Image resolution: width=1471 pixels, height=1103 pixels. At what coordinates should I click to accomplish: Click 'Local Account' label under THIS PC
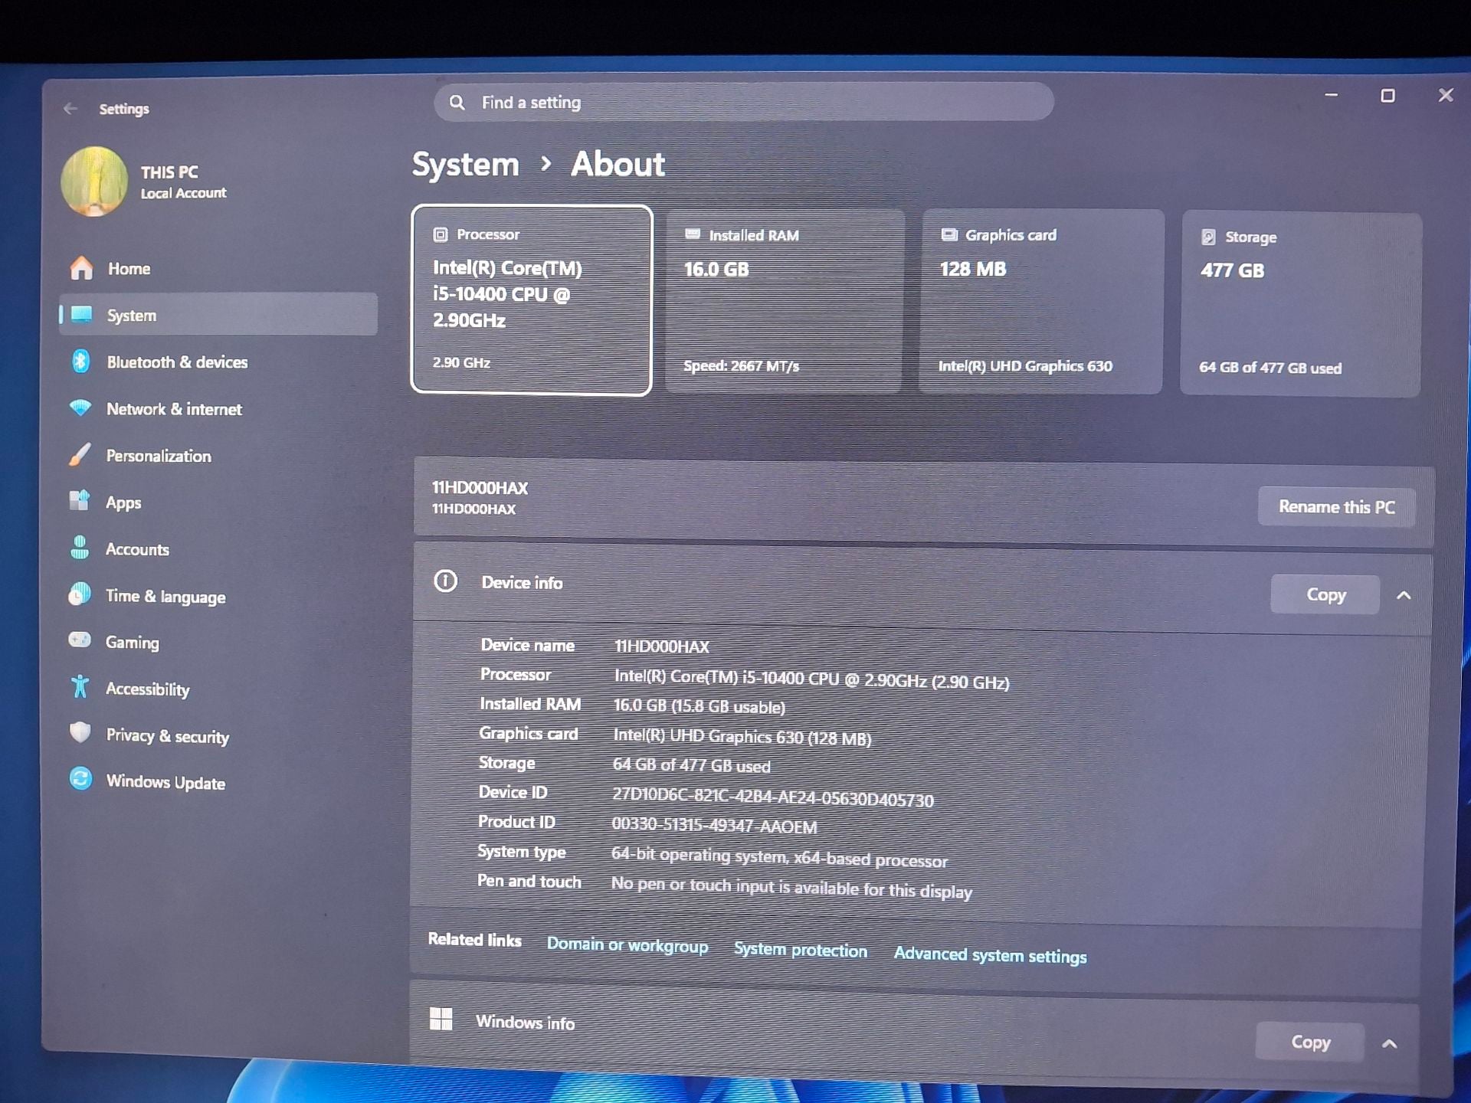coord(183,193)
